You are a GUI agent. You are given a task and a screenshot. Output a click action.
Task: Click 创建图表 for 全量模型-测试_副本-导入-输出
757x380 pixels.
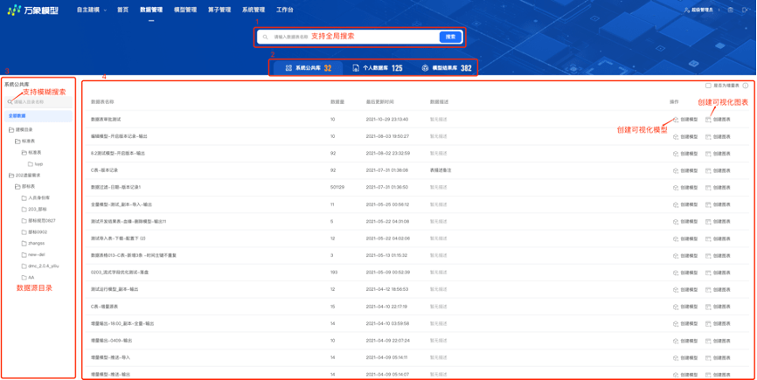718,204
